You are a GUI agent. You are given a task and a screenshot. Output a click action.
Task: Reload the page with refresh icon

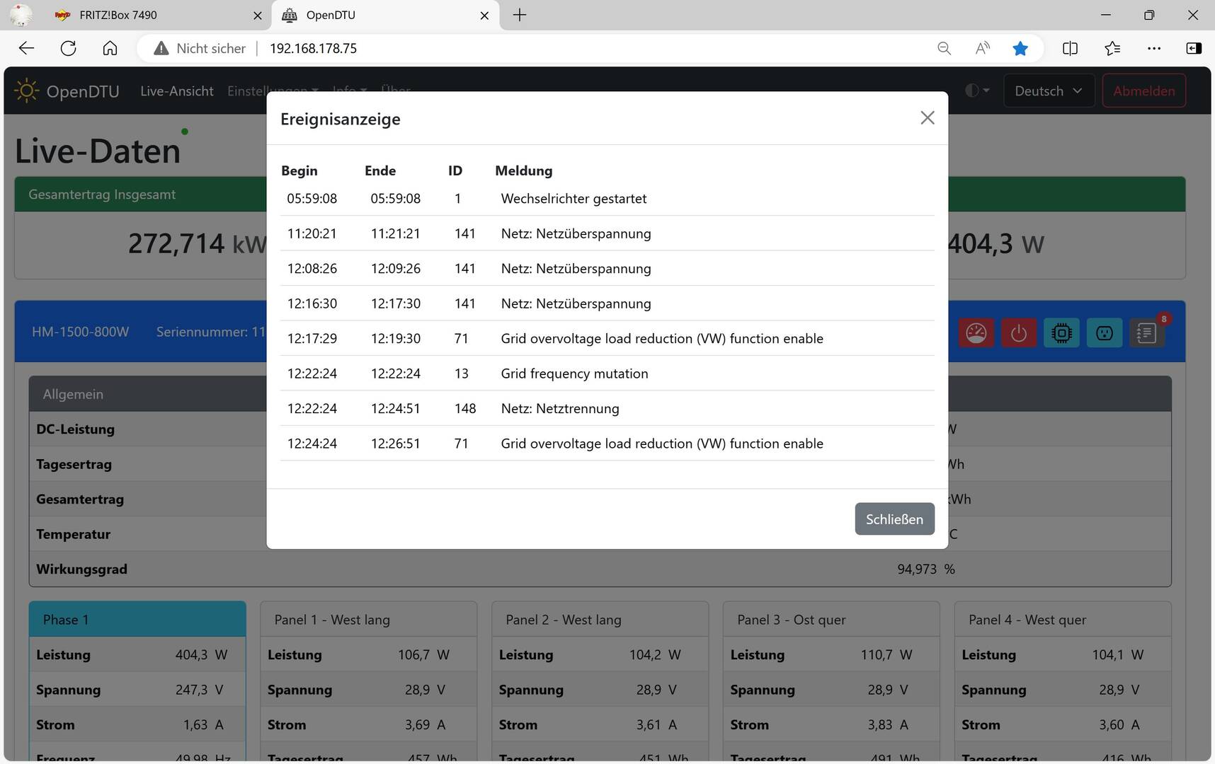(x=68, y=48)
